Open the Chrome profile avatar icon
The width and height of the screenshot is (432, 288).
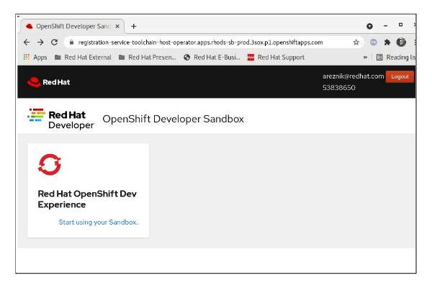tap(401, 42)
